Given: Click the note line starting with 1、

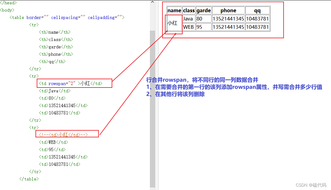Looking at the screenshot, I should click(234, 87).
